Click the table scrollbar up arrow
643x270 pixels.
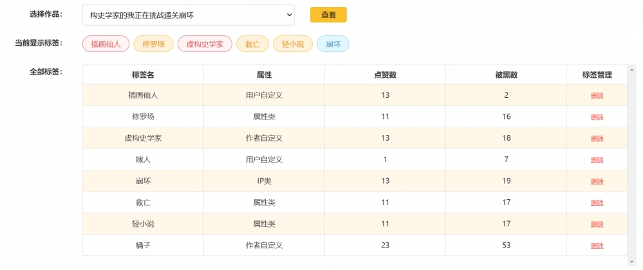[x=631, y=68]
